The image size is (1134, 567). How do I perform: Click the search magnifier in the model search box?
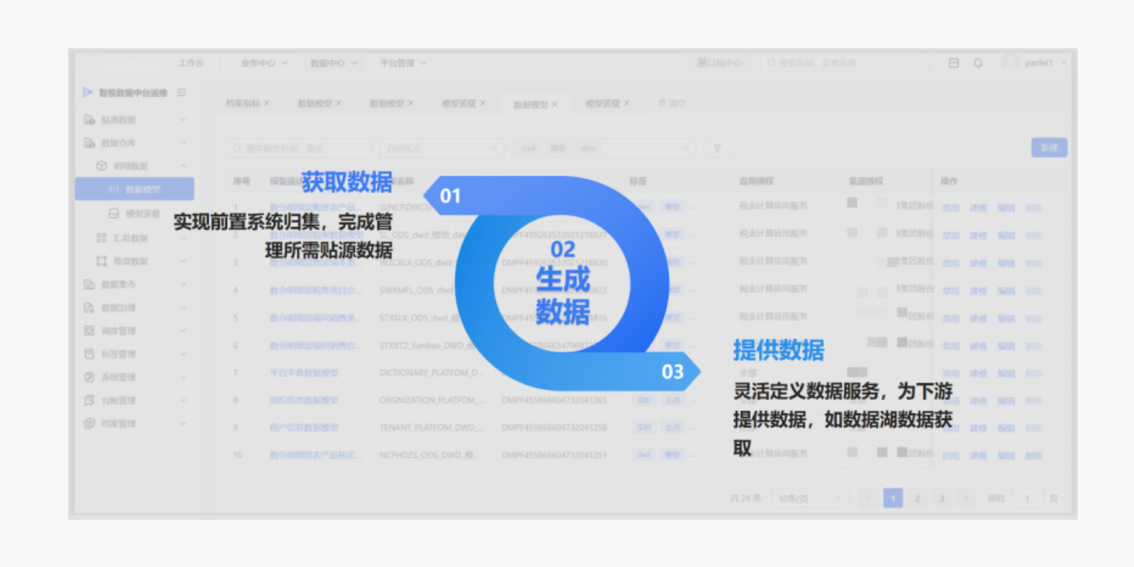click(x=237, y=148)
